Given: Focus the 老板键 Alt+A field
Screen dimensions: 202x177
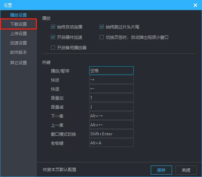Looking at the screenshot, I should (111, 143).
